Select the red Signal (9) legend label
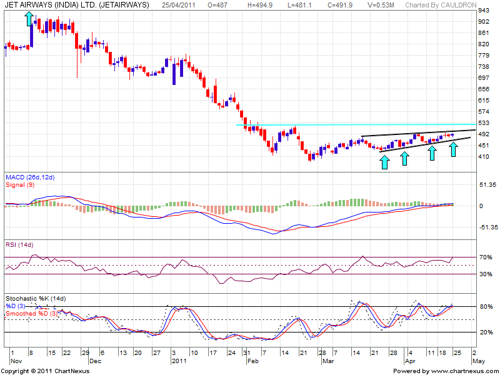The width and height of the screenshot is (500, 375). coord(19,186)
